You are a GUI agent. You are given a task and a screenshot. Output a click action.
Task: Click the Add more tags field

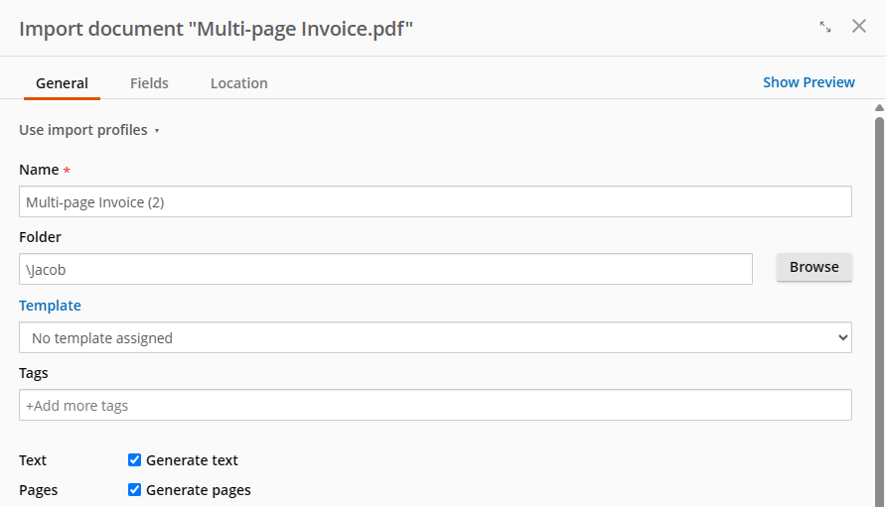[x=435, y=405]
